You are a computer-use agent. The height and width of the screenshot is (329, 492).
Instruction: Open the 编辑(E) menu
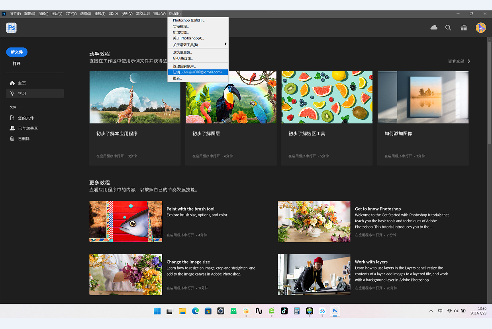coord(29,14)
